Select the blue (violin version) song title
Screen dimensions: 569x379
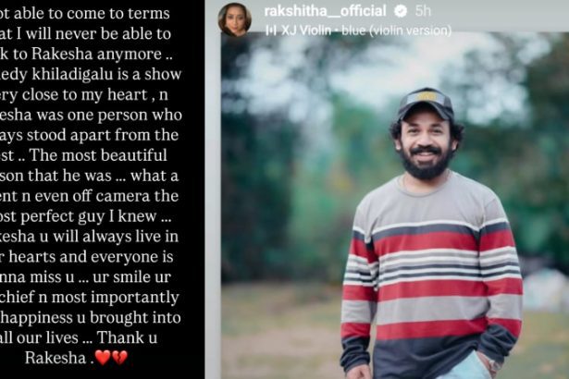[x=397, y=31]
